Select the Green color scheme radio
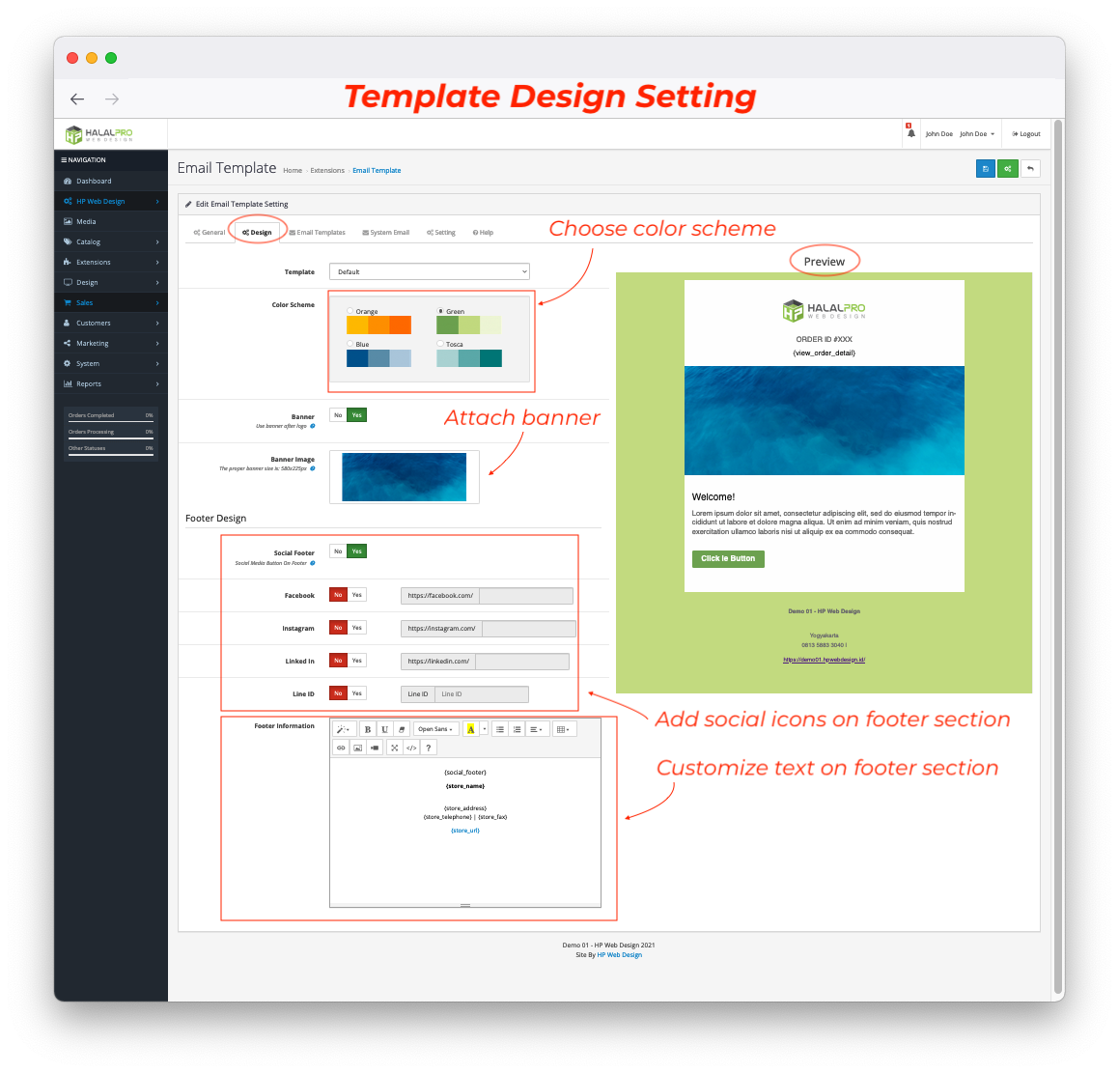This screenshot has width=1119, height=1073. pyautogui.click(x=440, y=311)
